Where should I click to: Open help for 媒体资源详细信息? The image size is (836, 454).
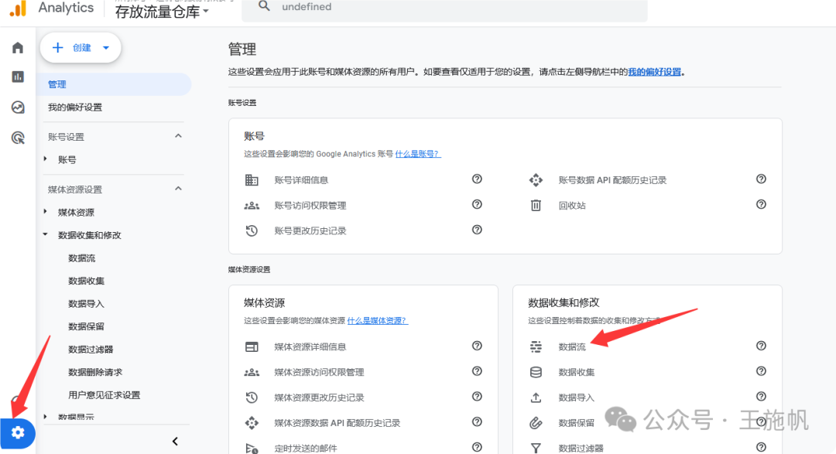point(477,346)
